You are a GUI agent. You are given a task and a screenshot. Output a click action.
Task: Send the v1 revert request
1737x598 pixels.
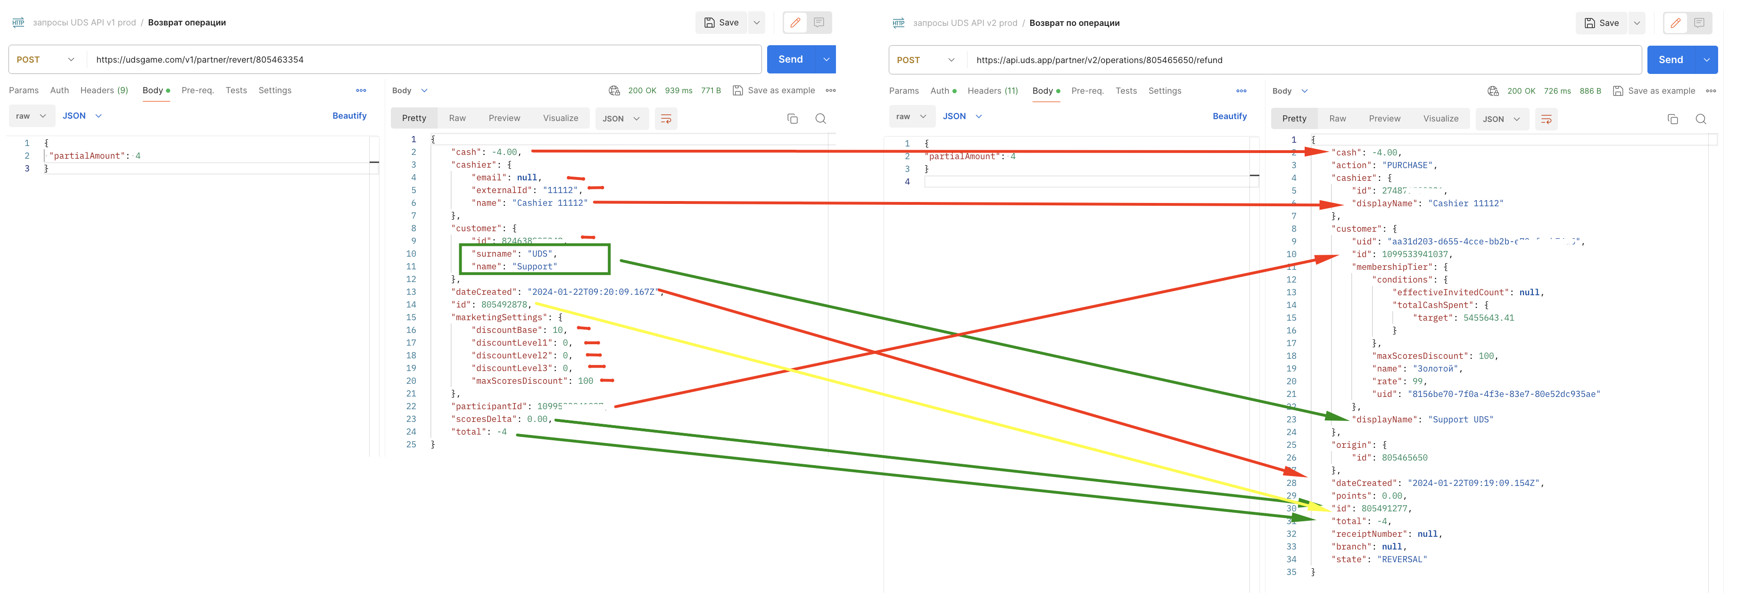[x=791, y=59]
